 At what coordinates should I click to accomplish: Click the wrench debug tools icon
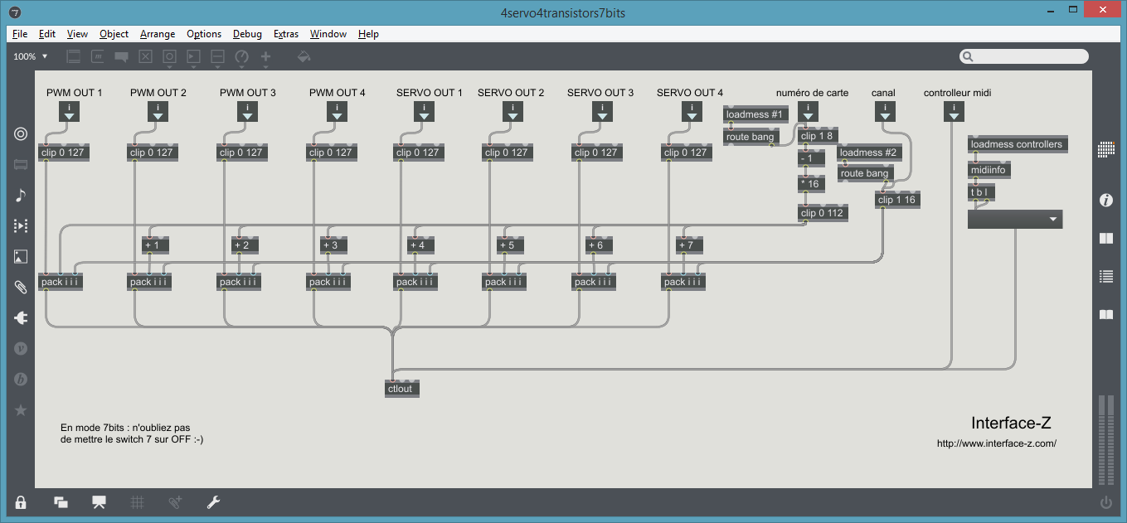pos(212,501)
